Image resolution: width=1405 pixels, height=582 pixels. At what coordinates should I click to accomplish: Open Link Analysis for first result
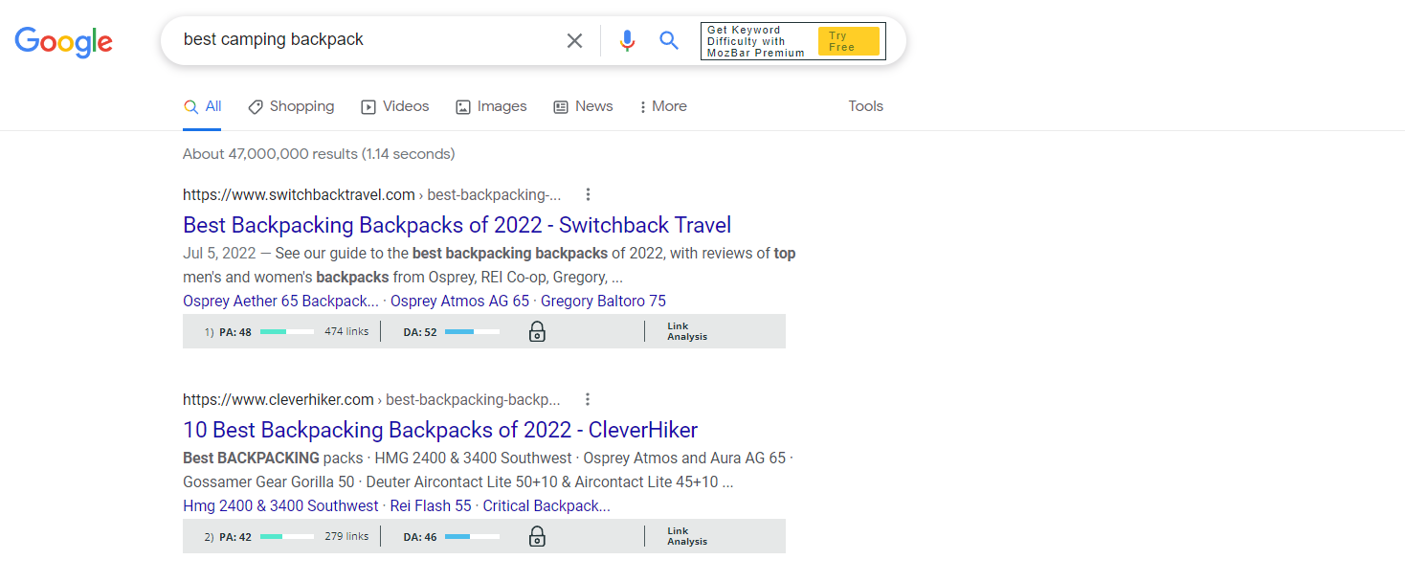tap(686, 332)
